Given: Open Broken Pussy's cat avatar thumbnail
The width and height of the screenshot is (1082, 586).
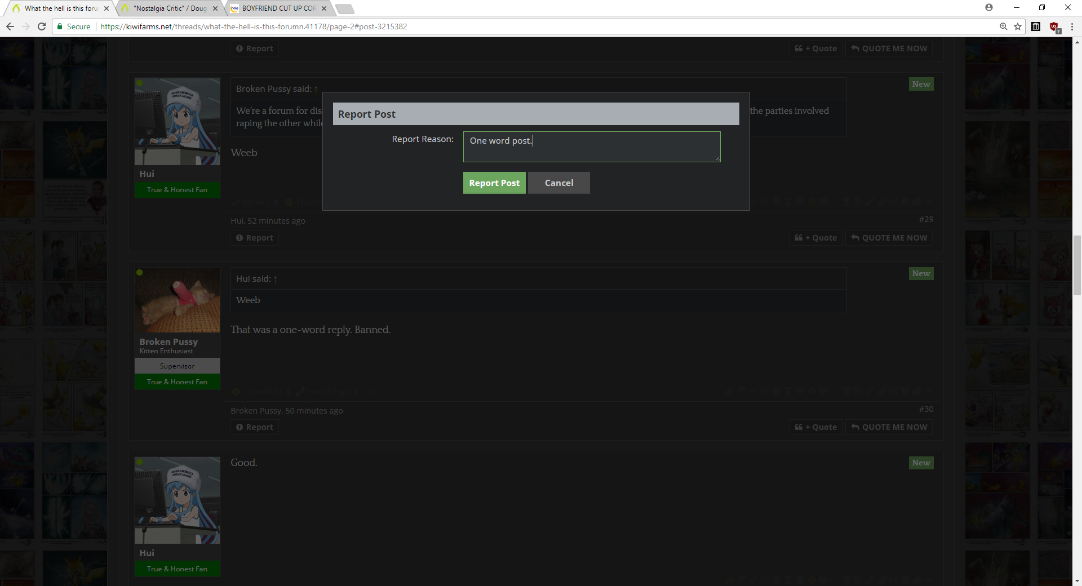Looking at the screenshot, I should [177, 300].
